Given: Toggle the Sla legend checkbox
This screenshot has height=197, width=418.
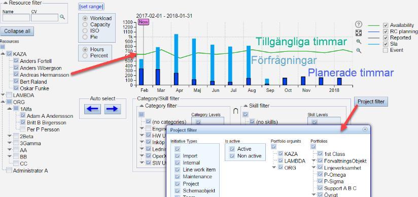Looking at the screenshot, I should coord(386,44).
